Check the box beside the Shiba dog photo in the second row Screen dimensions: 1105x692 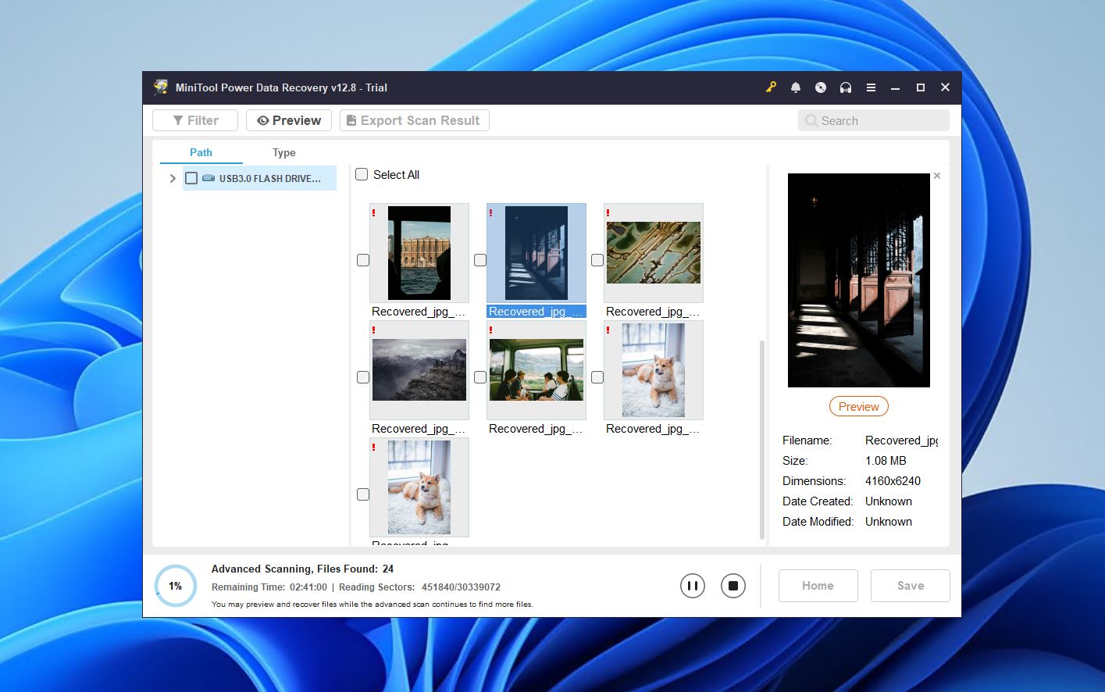click(x=597, y=377)
